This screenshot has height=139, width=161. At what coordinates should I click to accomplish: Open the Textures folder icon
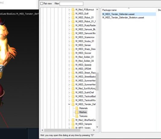click(77, 116)
